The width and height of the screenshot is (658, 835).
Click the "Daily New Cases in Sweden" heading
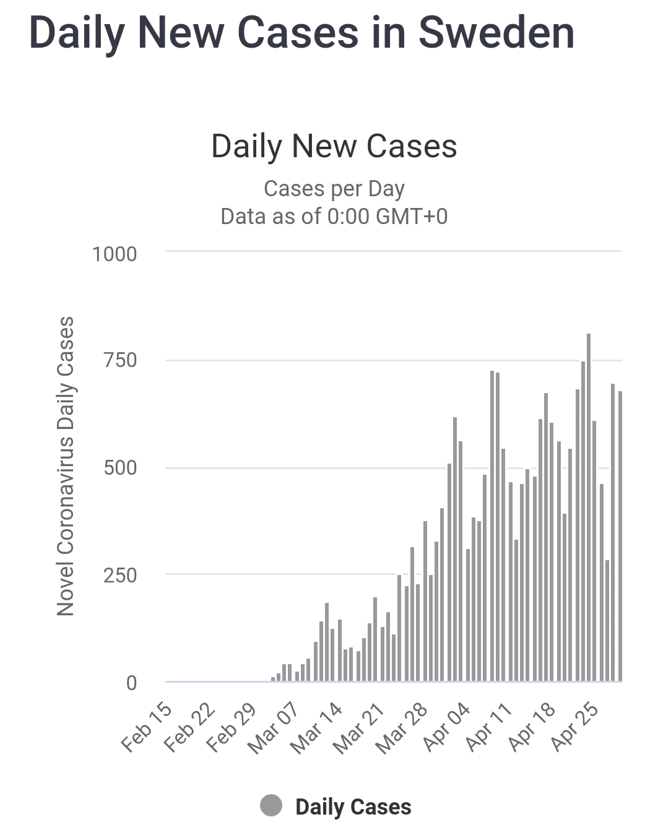301,33
